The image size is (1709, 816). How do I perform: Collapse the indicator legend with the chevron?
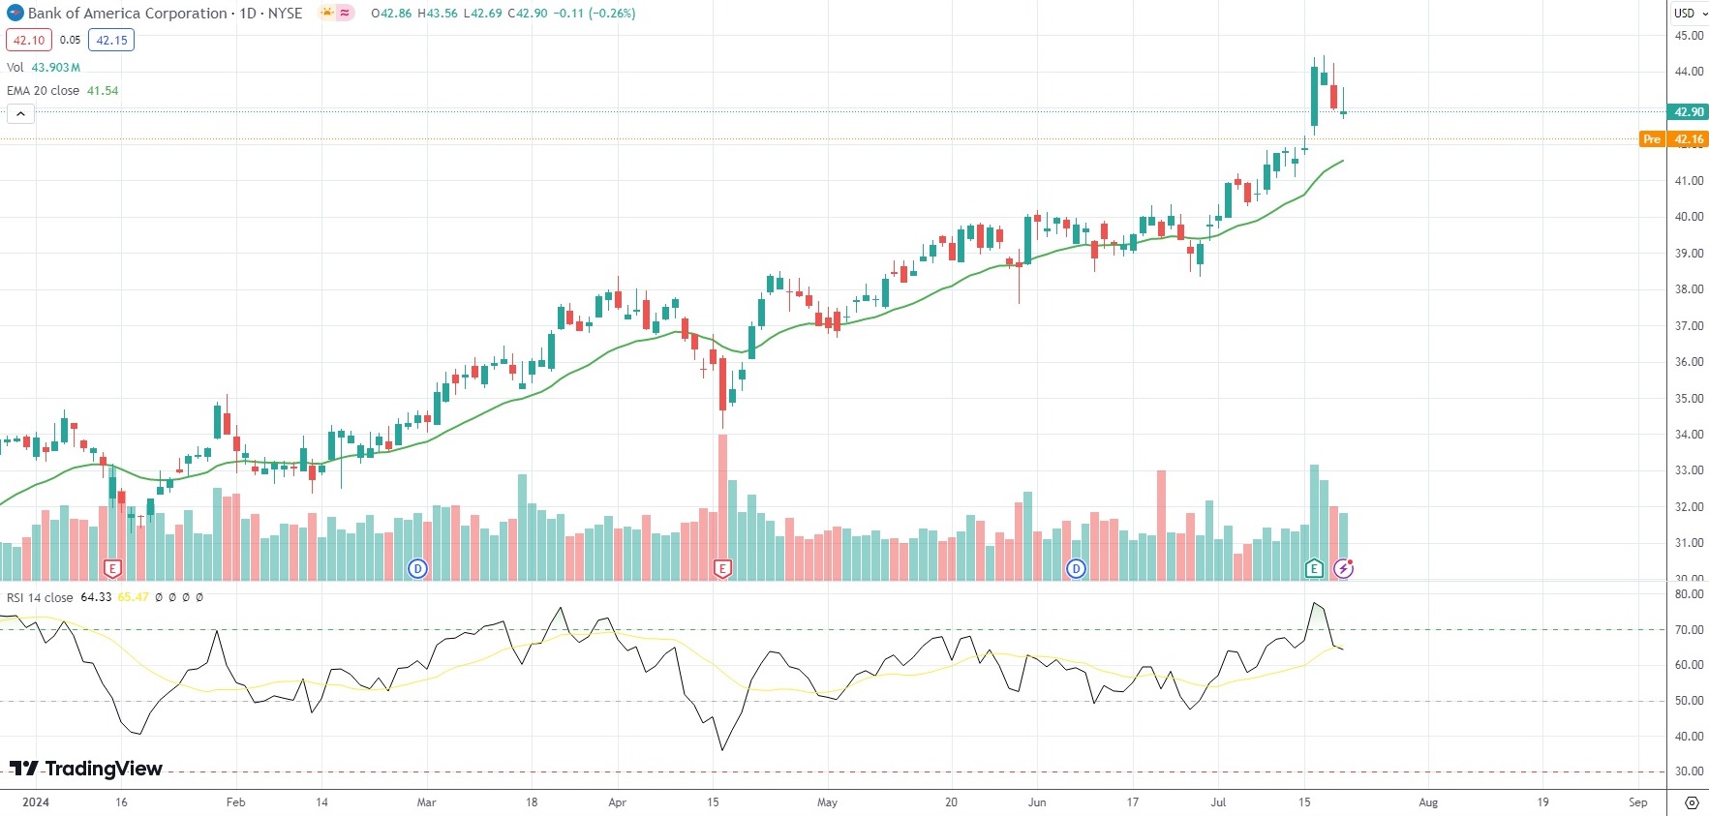point(20,114)
